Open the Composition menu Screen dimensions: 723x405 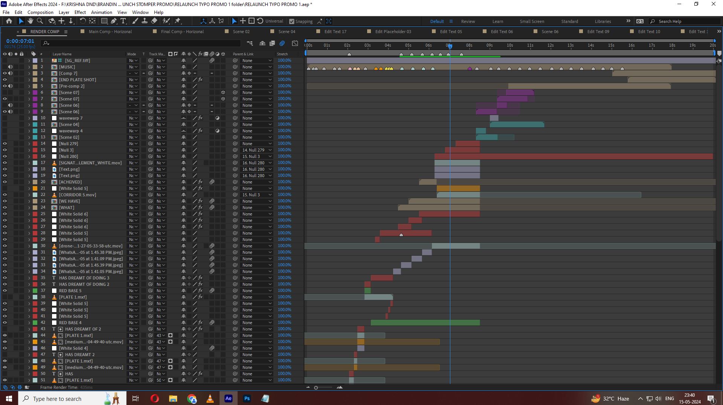[40, 12]
